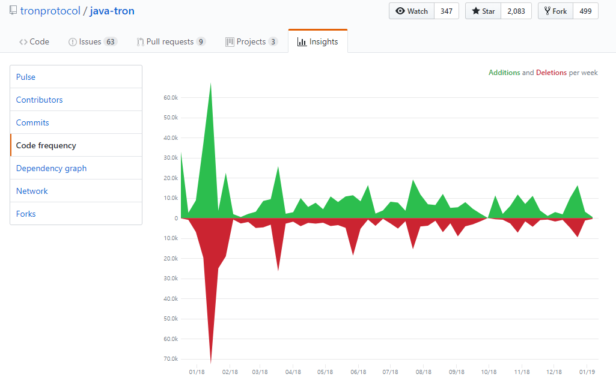This screenshot has height=383, width=616.
Task: Click the Issues exclamation icon
Action: click(x=72, y=42)
